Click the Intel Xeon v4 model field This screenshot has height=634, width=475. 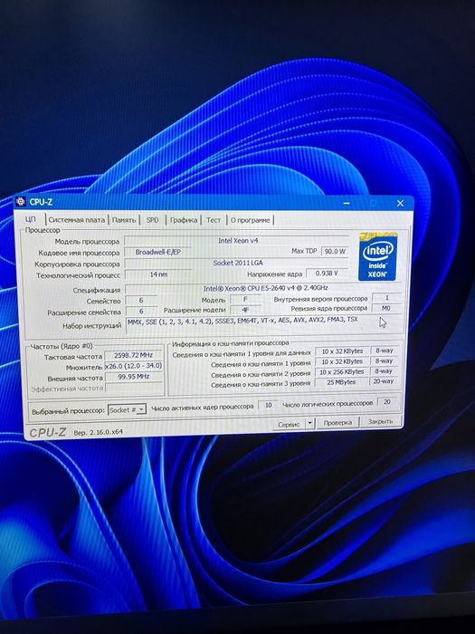[237, 241]
